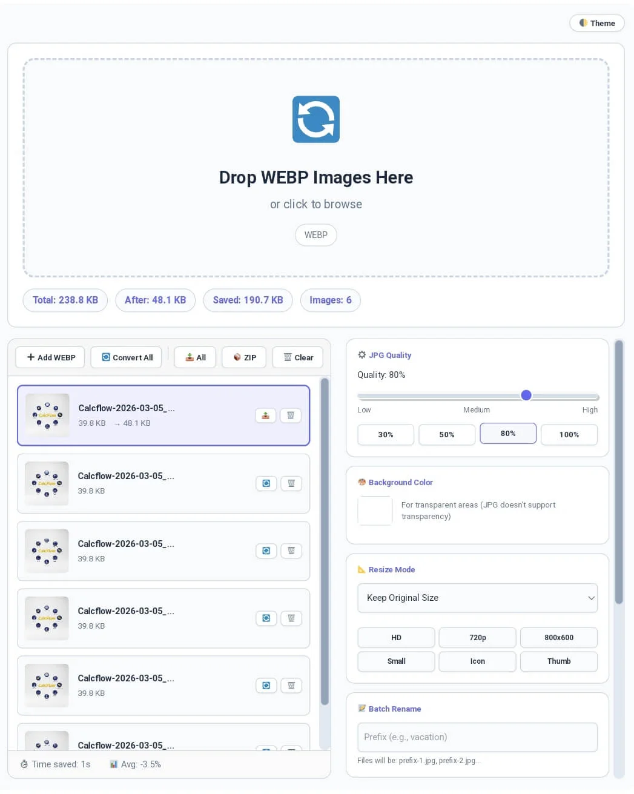Toggle the app Theme
634x794 pixels.
coord(596,23)
